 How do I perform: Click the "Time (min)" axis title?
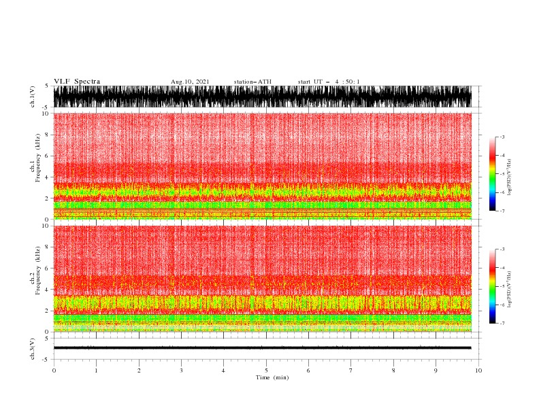pos(272,377)
